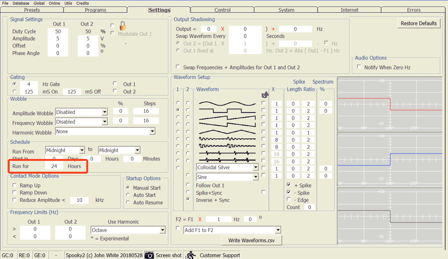Tick the Gating Out 2 checkbox
Viewport: 448px width, 259px height.
pyautogui.click(x=115, y=91)
